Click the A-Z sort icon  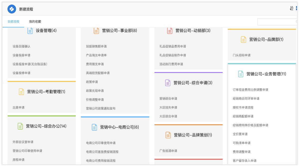[x=292, y=8]
